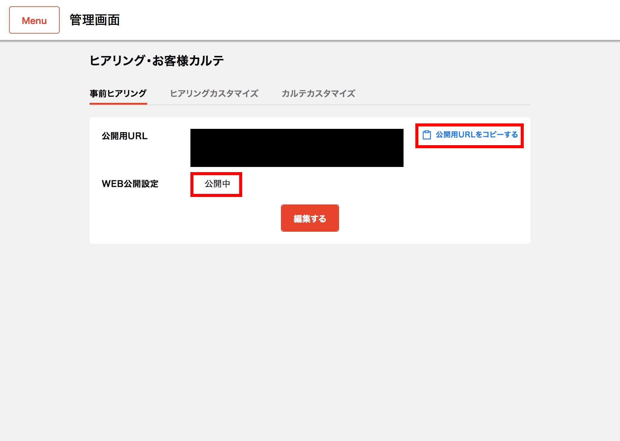
Task: Click the 公開中 status value
Action: click(x=217, y=184)
